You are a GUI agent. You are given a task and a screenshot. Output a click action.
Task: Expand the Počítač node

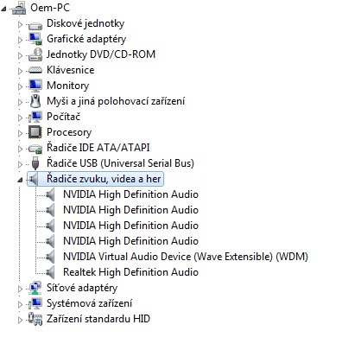click(20, 118)
